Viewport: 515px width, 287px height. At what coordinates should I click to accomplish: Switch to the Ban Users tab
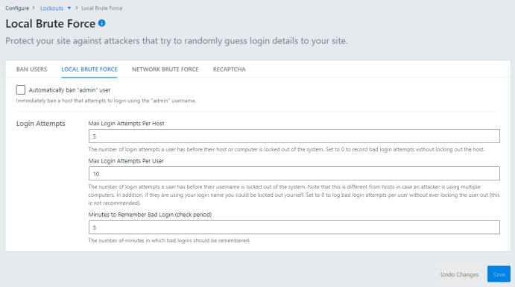(x=31, y=69)
